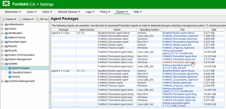Click the Collapse All icon button
Screen dimensions: 226x109
20,19
